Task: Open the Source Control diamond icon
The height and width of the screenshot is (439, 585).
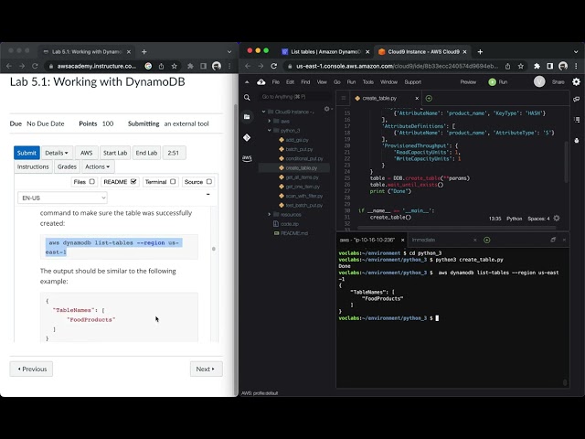Action: click(247, 138)
